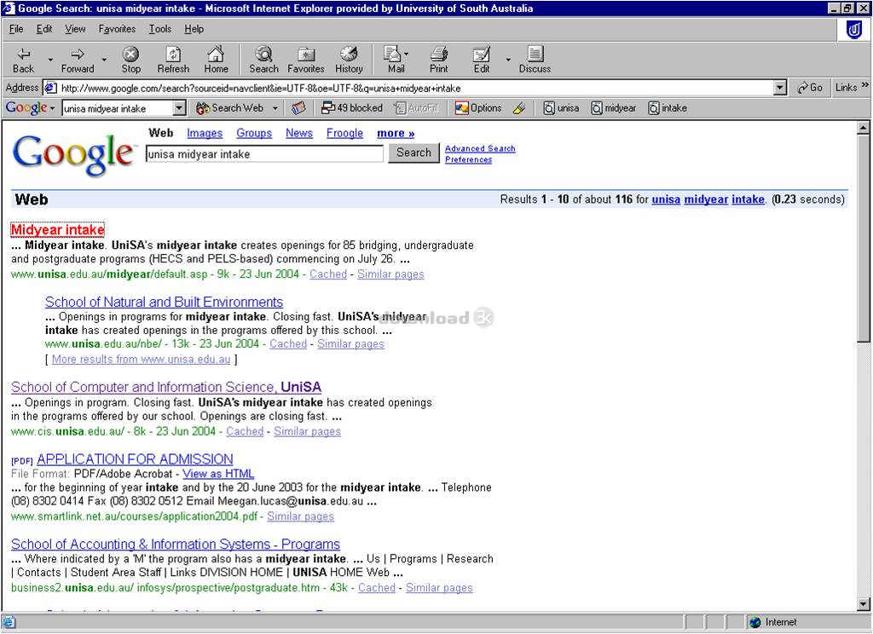
Task: Expand the Links toolbar chevron
Action: click(864, 85)
